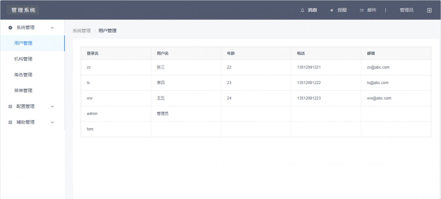Click the envelope icon beside 邮件
This screenshot has width=441, height=199.
click(362, 11)
